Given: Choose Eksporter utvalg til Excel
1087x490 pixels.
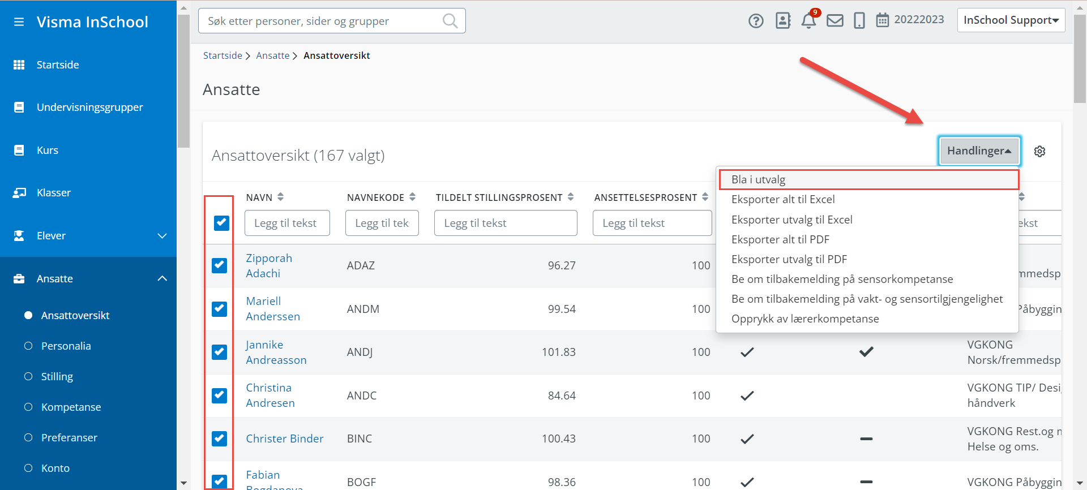Looking at the screenshot, I should 791,220.
